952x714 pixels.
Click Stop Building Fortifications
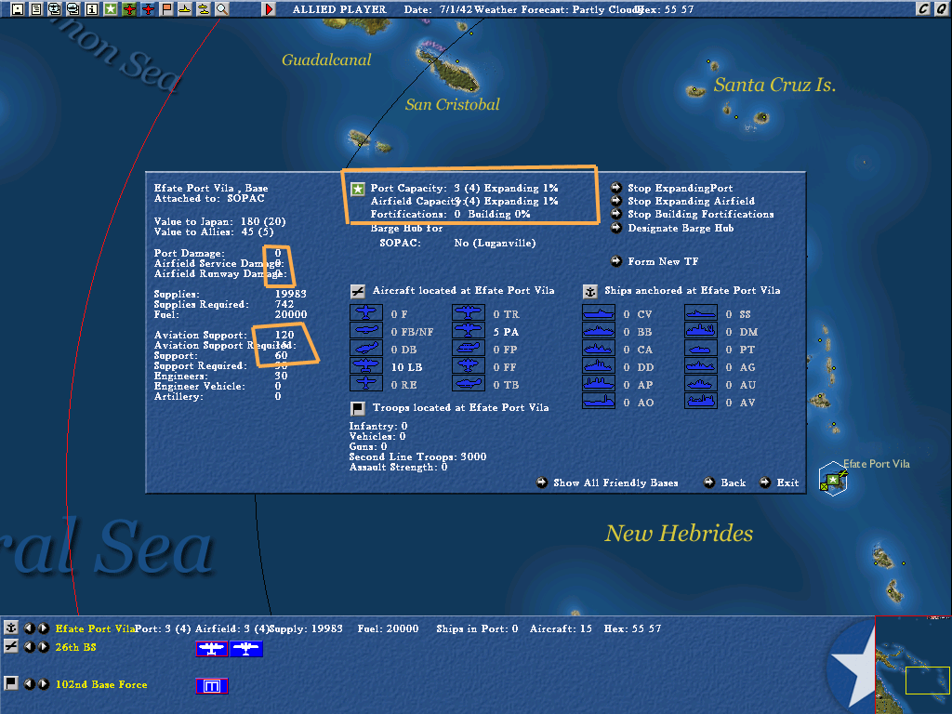point(692,215)
